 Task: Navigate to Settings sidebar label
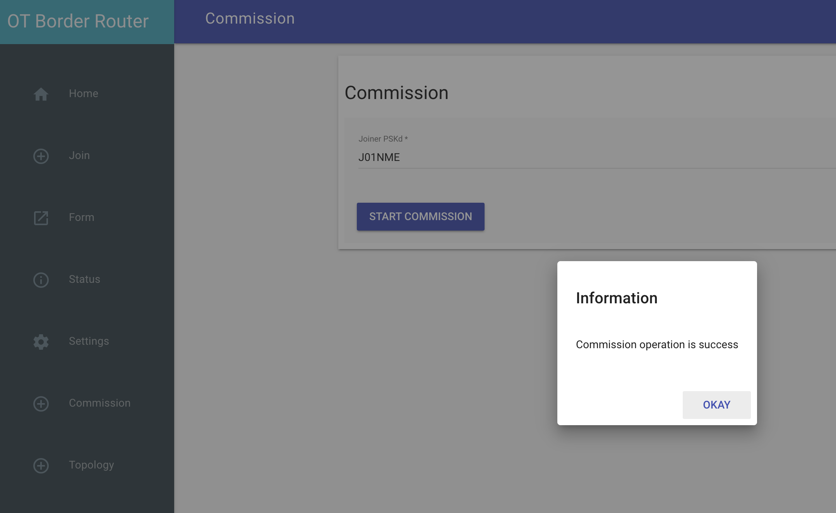pos(89,341)
